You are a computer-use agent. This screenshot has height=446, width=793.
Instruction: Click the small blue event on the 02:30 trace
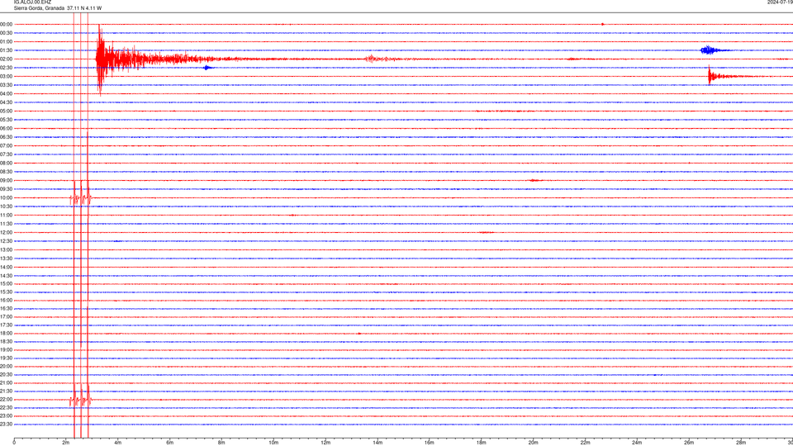(207, 68)
